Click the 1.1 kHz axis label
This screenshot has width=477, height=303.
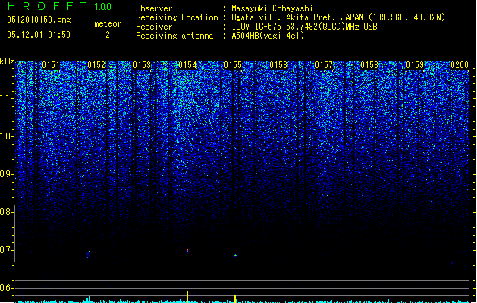(6, 98)
